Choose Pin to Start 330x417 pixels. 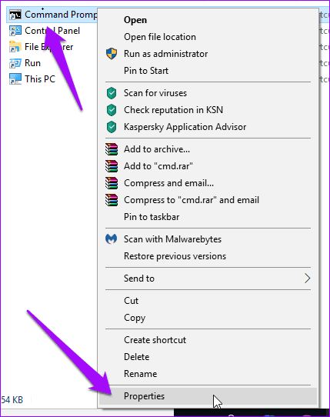coord(146,71)
